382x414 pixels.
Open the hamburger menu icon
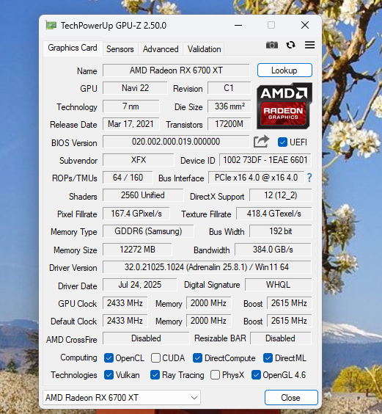[309, 45]
